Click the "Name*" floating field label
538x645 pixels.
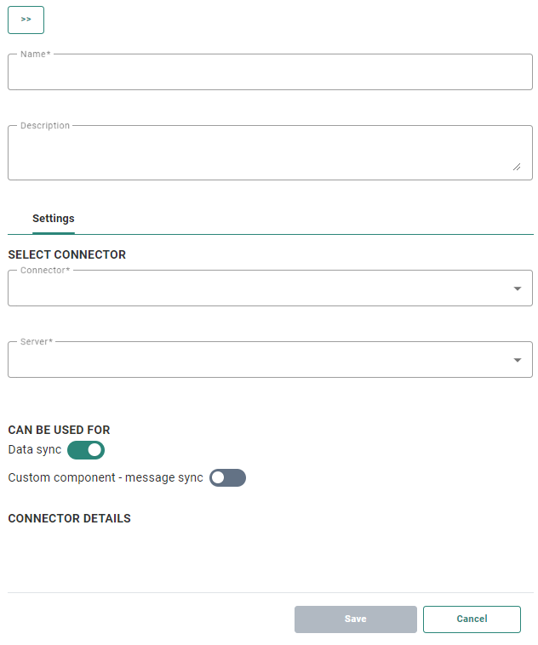click(35, 54)
